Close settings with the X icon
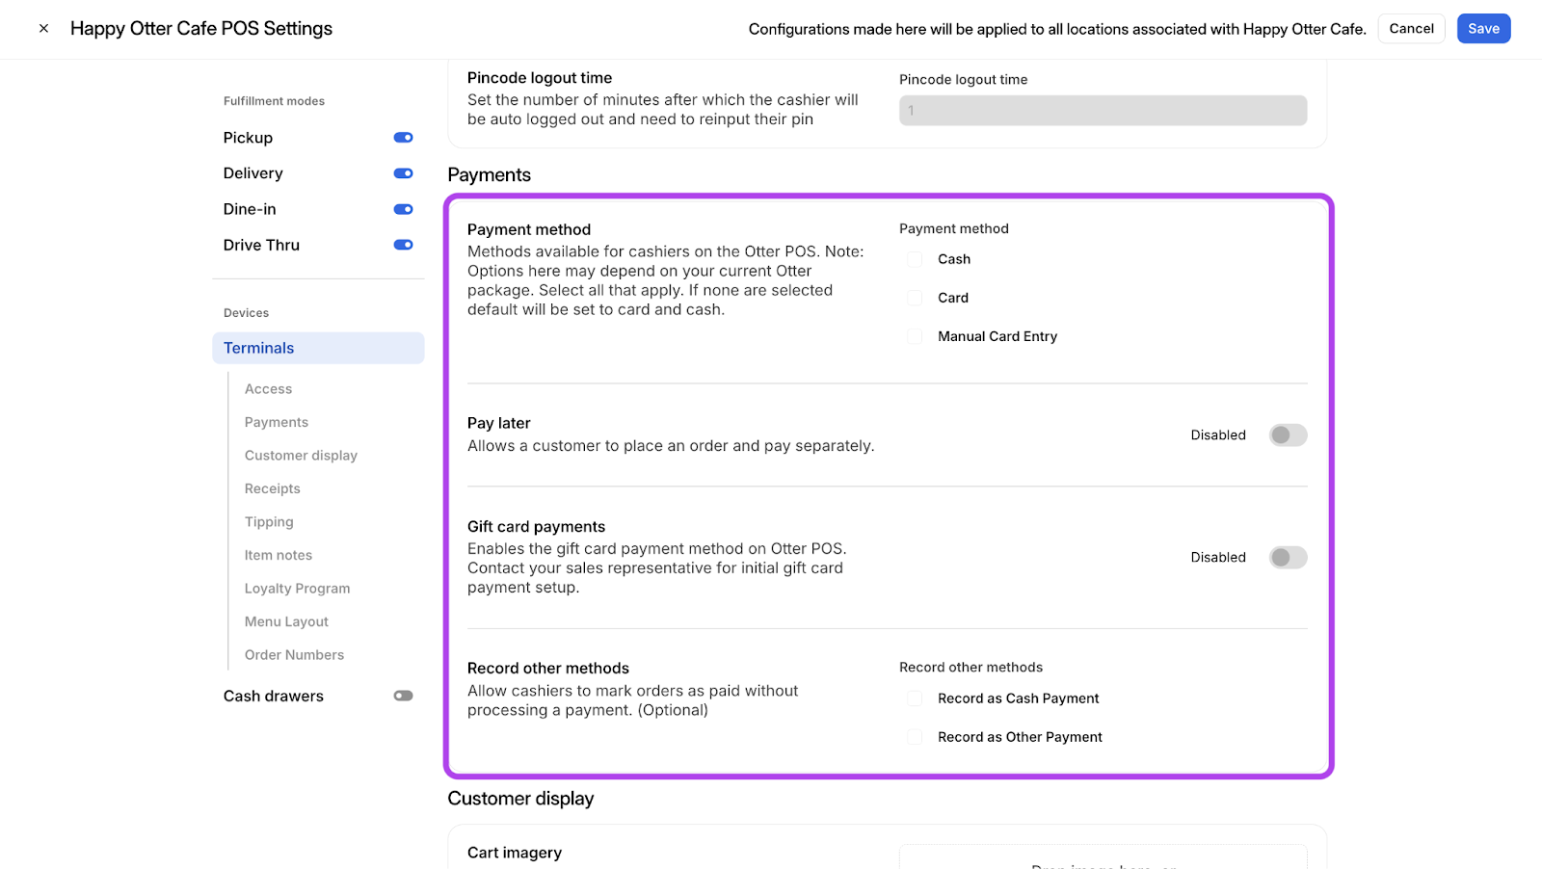This screenshot has width=1542, height=869. [43, 29]
